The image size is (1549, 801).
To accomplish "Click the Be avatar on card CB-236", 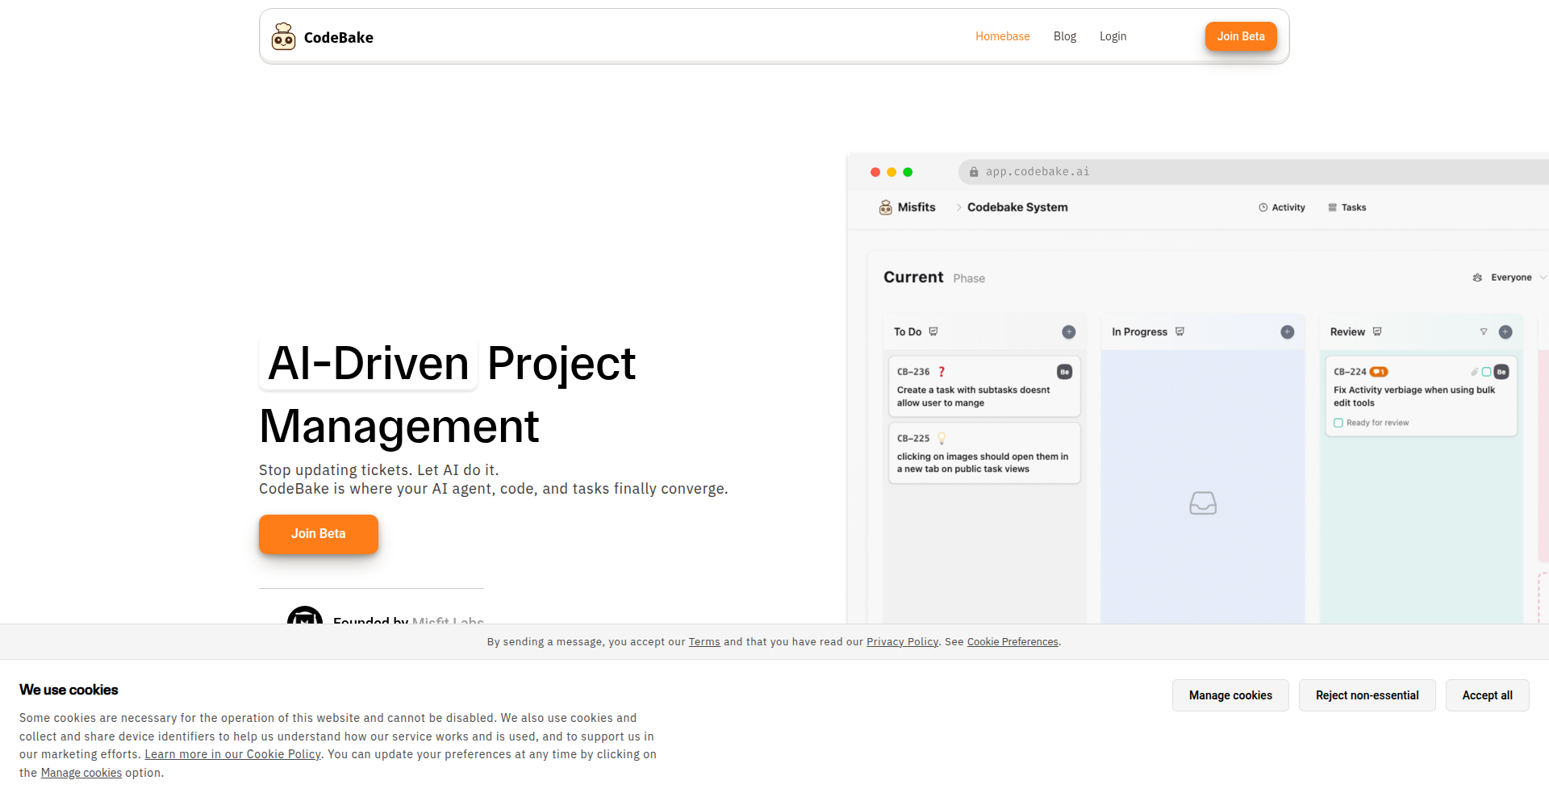I will 1065,372.
